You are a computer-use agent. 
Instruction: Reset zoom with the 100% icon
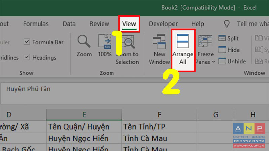105,42
